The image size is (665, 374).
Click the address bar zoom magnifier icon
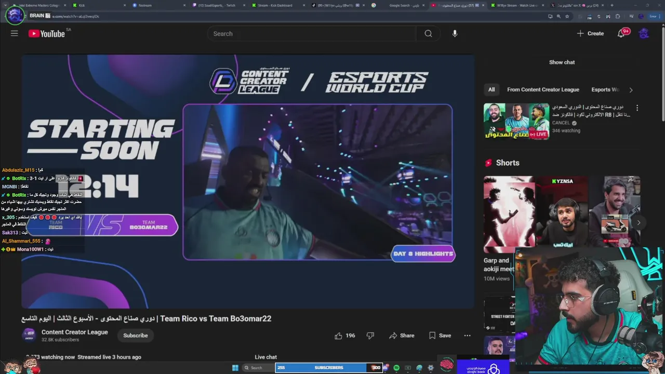[x=558, y=16]
